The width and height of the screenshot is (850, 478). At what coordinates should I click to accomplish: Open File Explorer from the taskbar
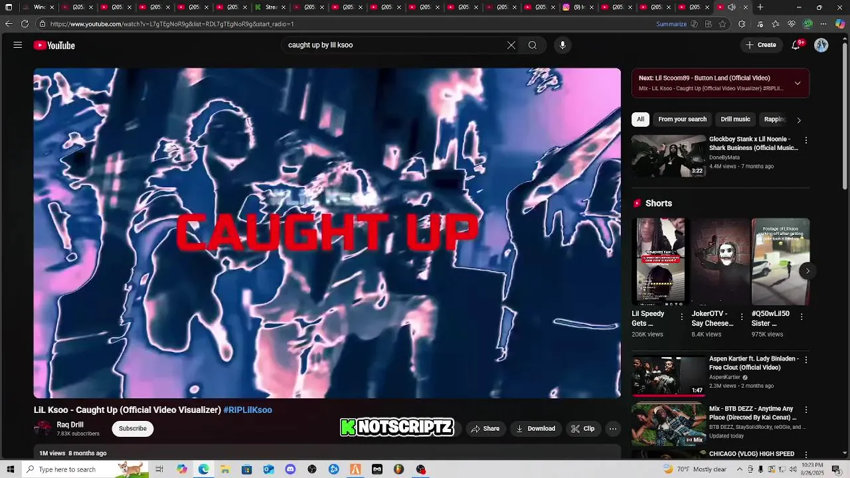[x=225, y=469]
